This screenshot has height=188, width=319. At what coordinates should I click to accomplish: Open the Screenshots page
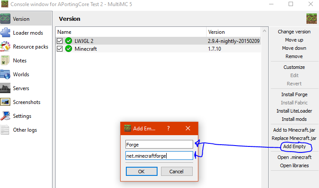click(26, 102)
